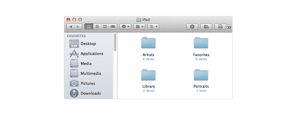Switch to column view
The image size is (298, 114).
pos(105,27)
